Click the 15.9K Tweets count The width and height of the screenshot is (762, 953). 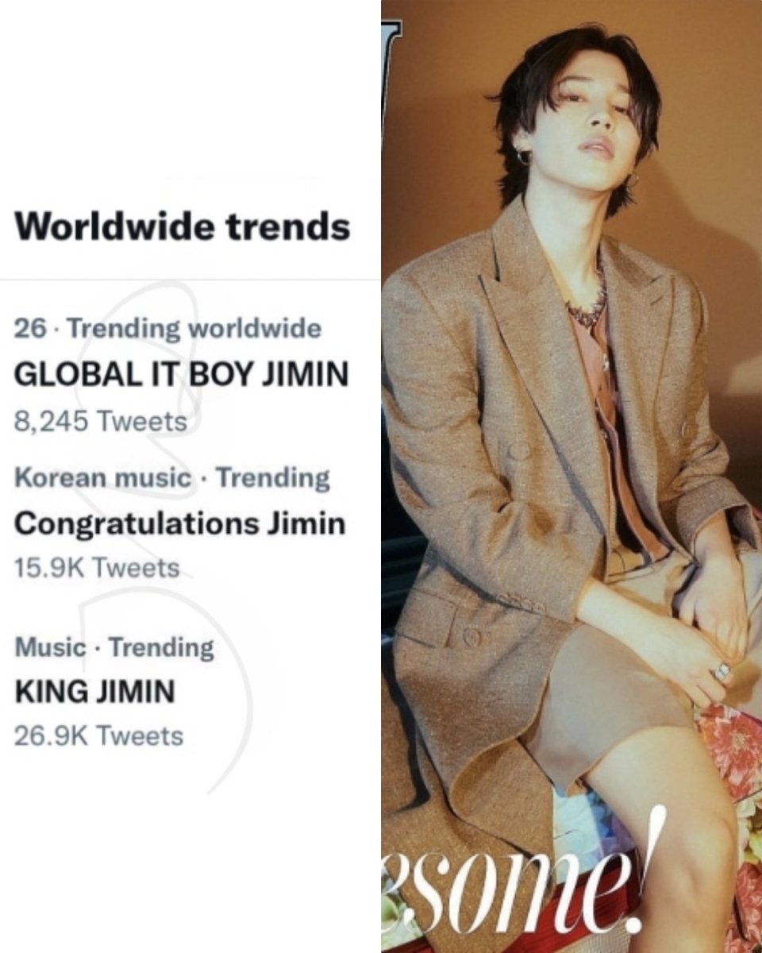tap(97, 569)
